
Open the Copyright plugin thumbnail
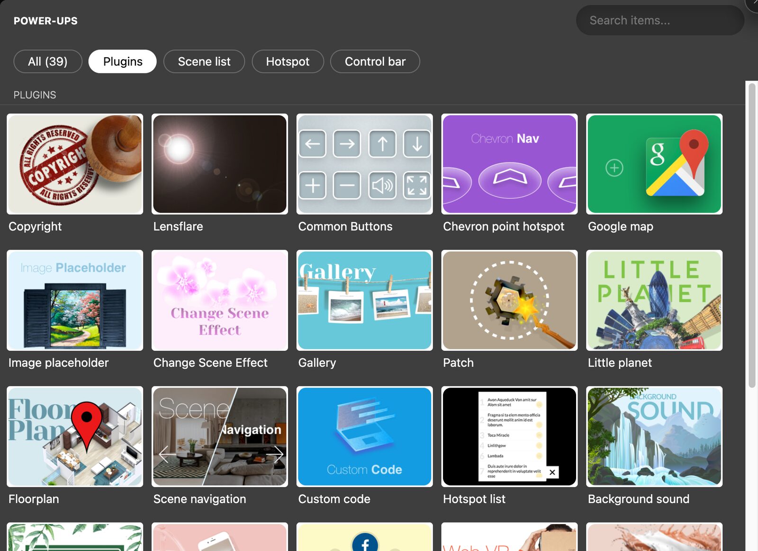coord(75,164)
